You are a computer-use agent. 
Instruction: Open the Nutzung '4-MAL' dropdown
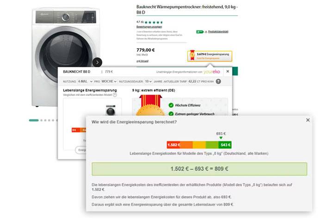[85, 81]
